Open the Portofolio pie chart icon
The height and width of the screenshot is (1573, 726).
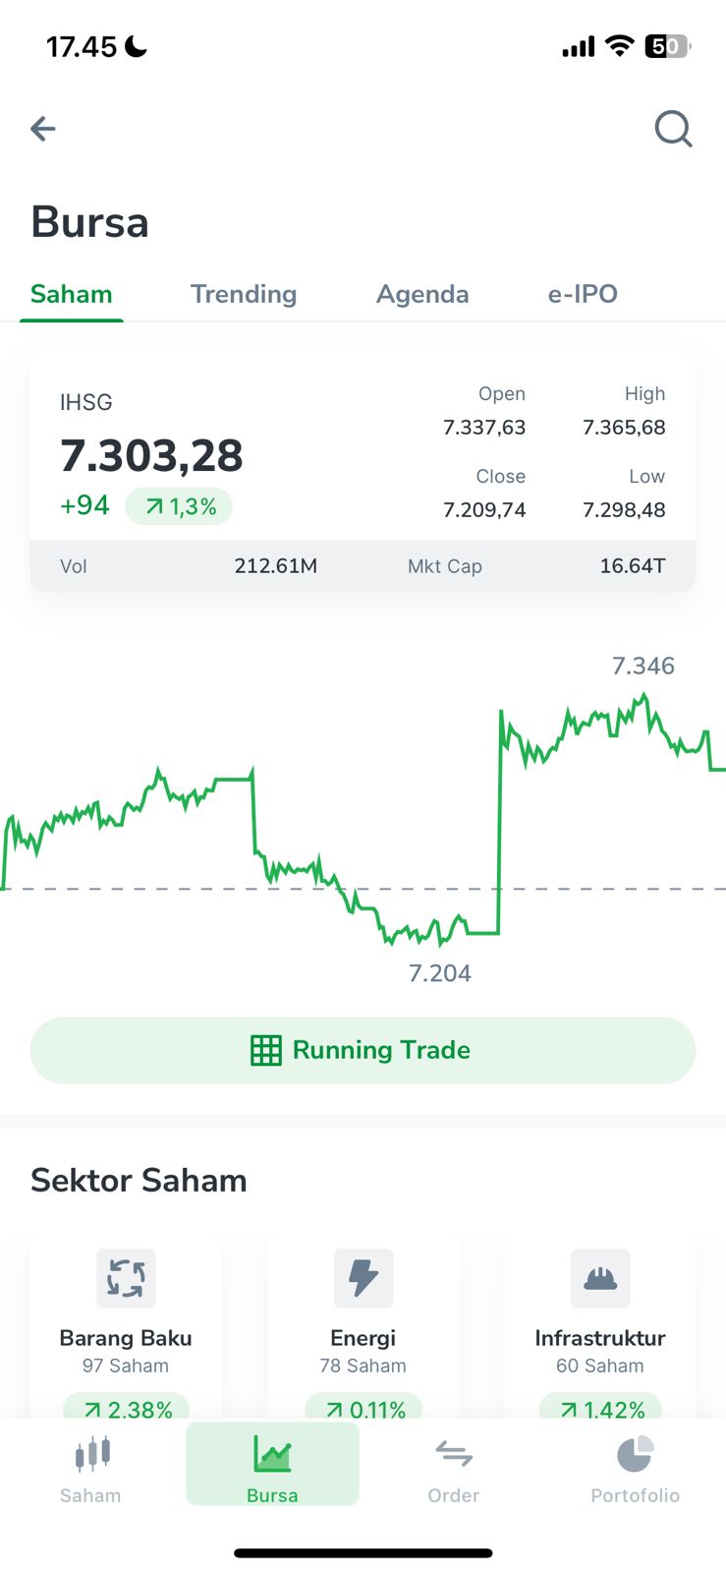point(635,1454)
